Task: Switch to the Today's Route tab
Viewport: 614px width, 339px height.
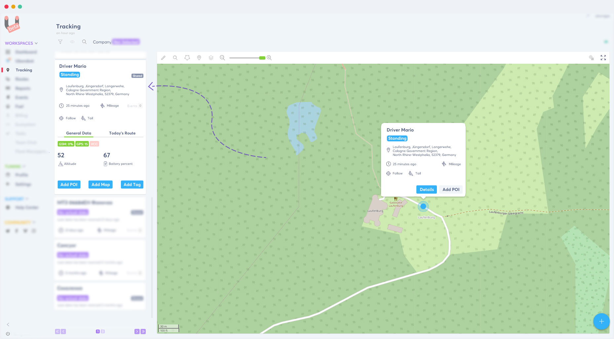Action: point(122,133)
